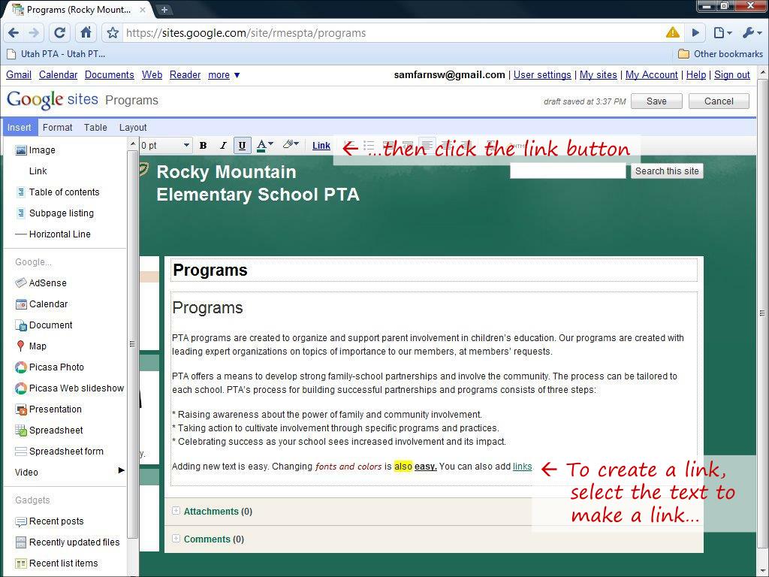Open the Utah PTA bookmark
Screen dimensions: 769x577
click(56, 54)
